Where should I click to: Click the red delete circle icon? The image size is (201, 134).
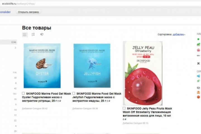(x=198, y=97)
